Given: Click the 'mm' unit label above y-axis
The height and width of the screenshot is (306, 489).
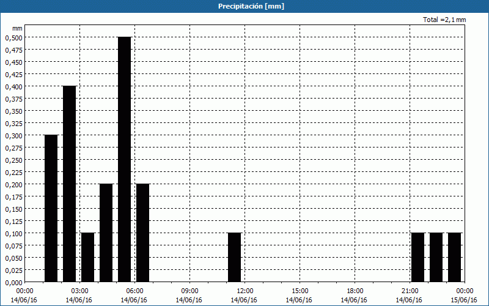Looking at the screenshot, I should point(17,28).
